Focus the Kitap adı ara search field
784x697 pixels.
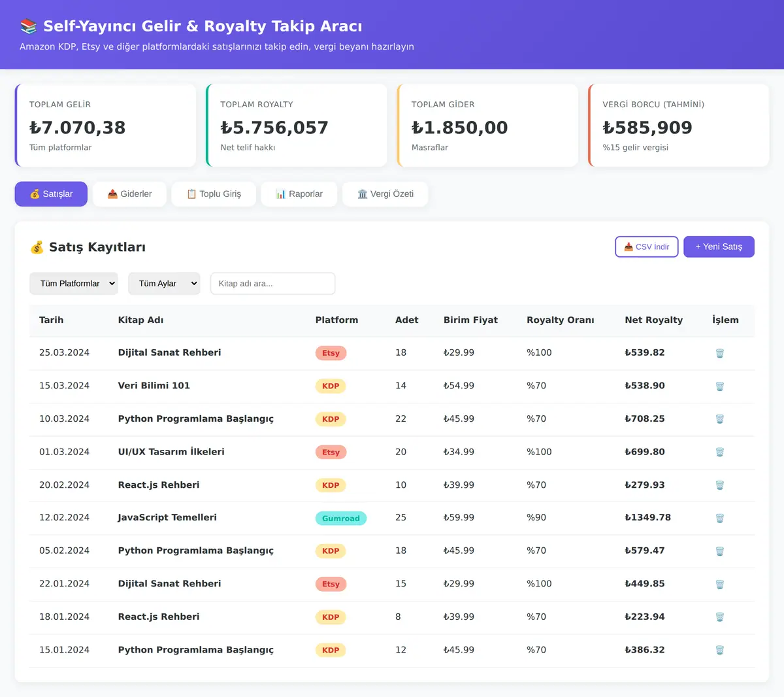[272, 284]
